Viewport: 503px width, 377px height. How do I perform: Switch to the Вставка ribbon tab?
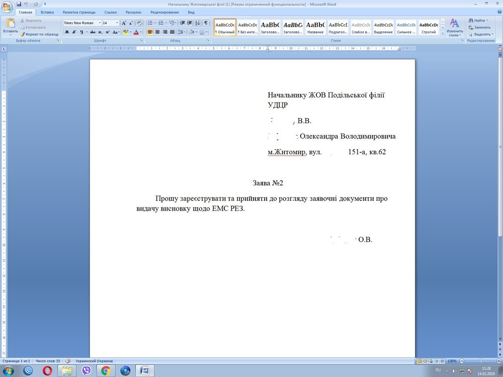tap(47, 12)
